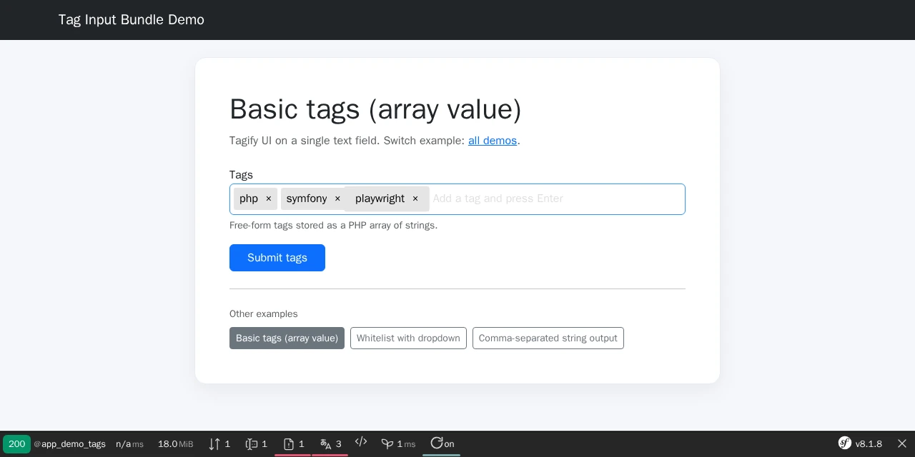This screenshot has height=457, width=915.
Task: Open Whitelist with dropdown example
Action: coord(408,338)
